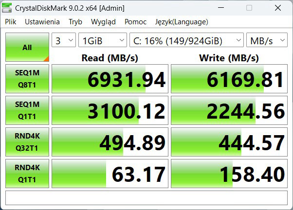Click the CrystalDiskMark app icon in title bar

8,8
